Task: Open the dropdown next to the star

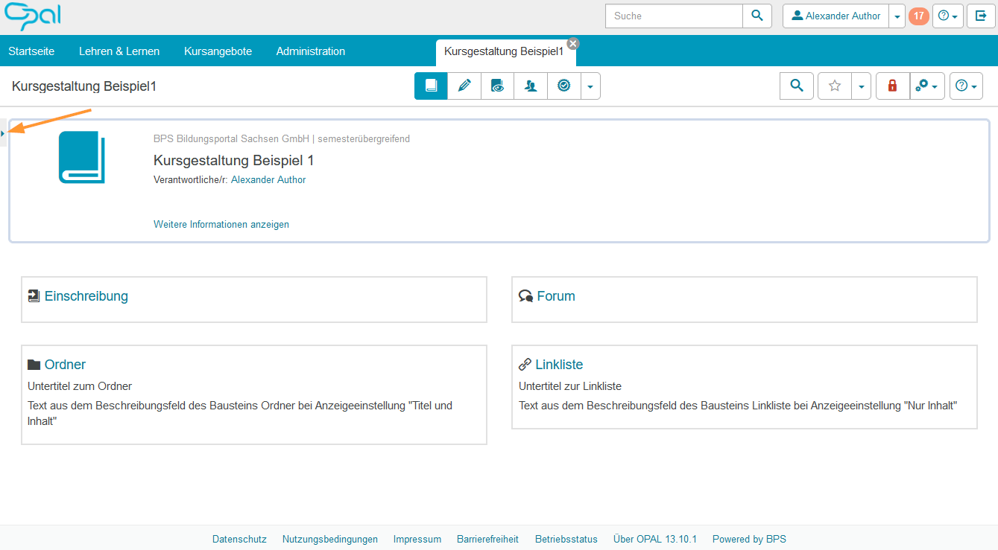Action: pos(862,86)
